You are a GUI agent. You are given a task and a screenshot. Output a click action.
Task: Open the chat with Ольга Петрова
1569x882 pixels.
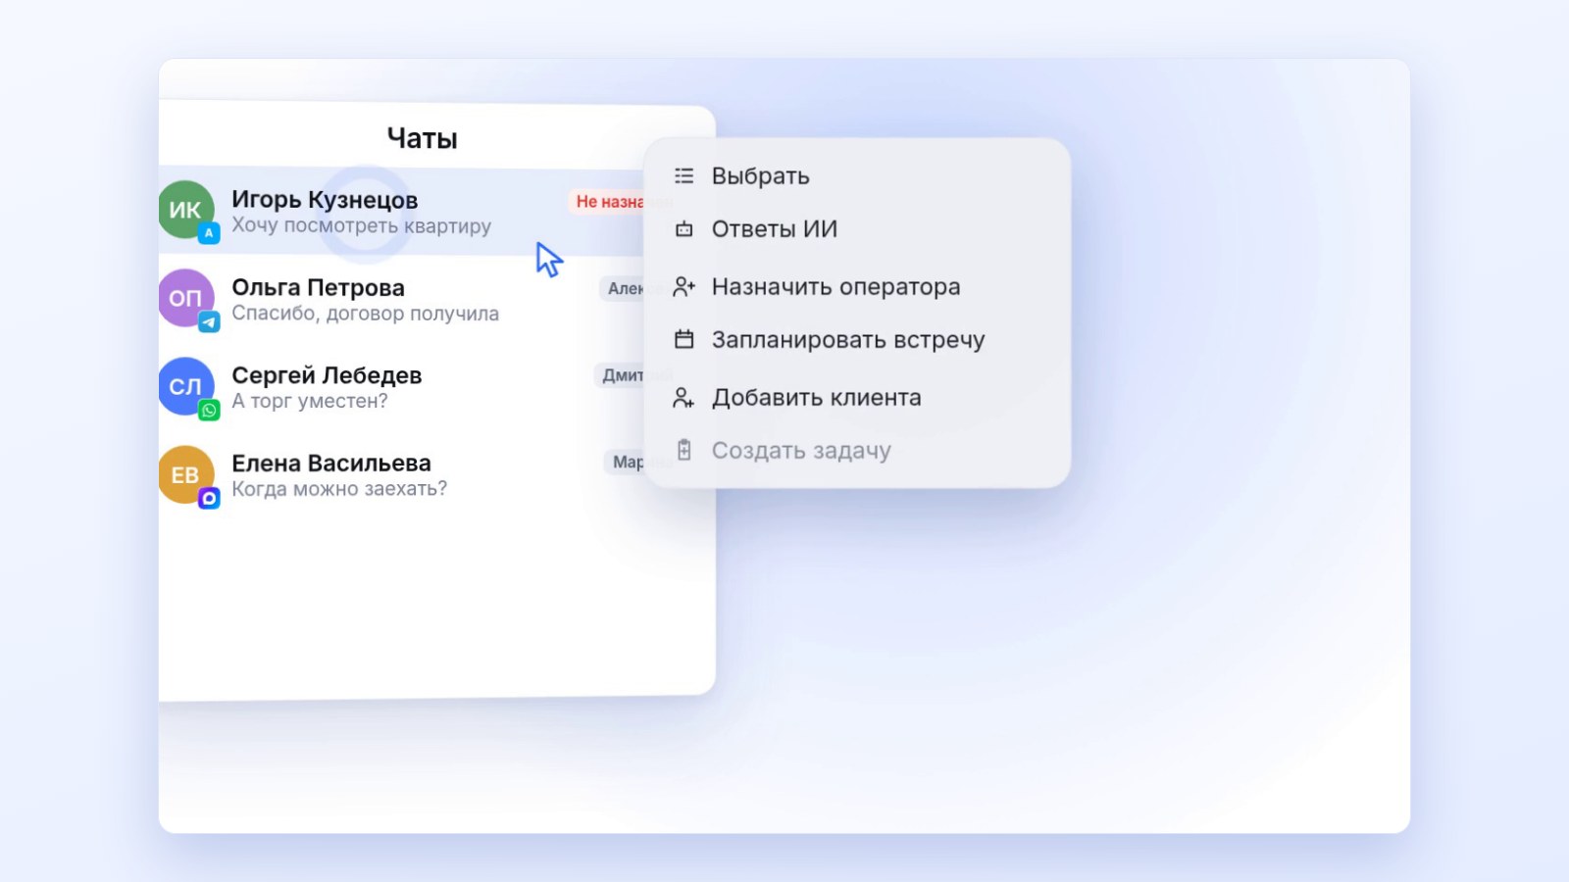401,299
